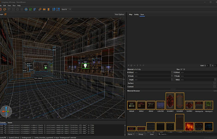The height and width of the screenshot is (139, 217).
Task: Select the orange brush tool icon in toolbar
Action: (5, 9)
